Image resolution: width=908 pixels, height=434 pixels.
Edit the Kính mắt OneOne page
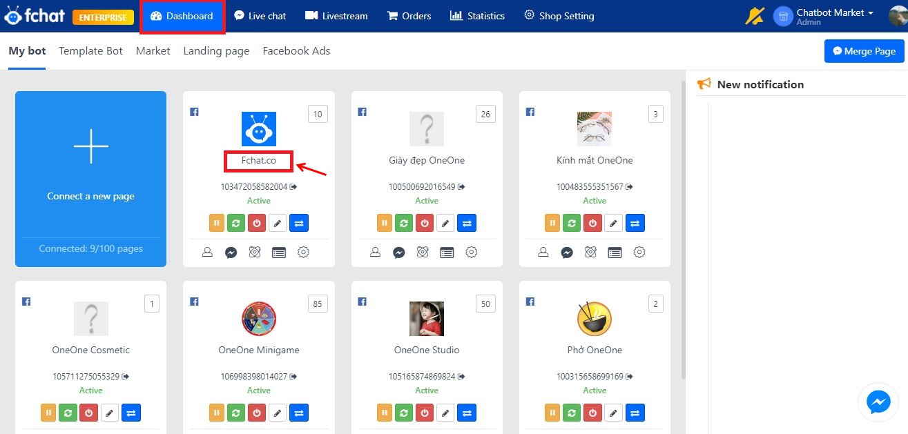(x=613, y=223)
